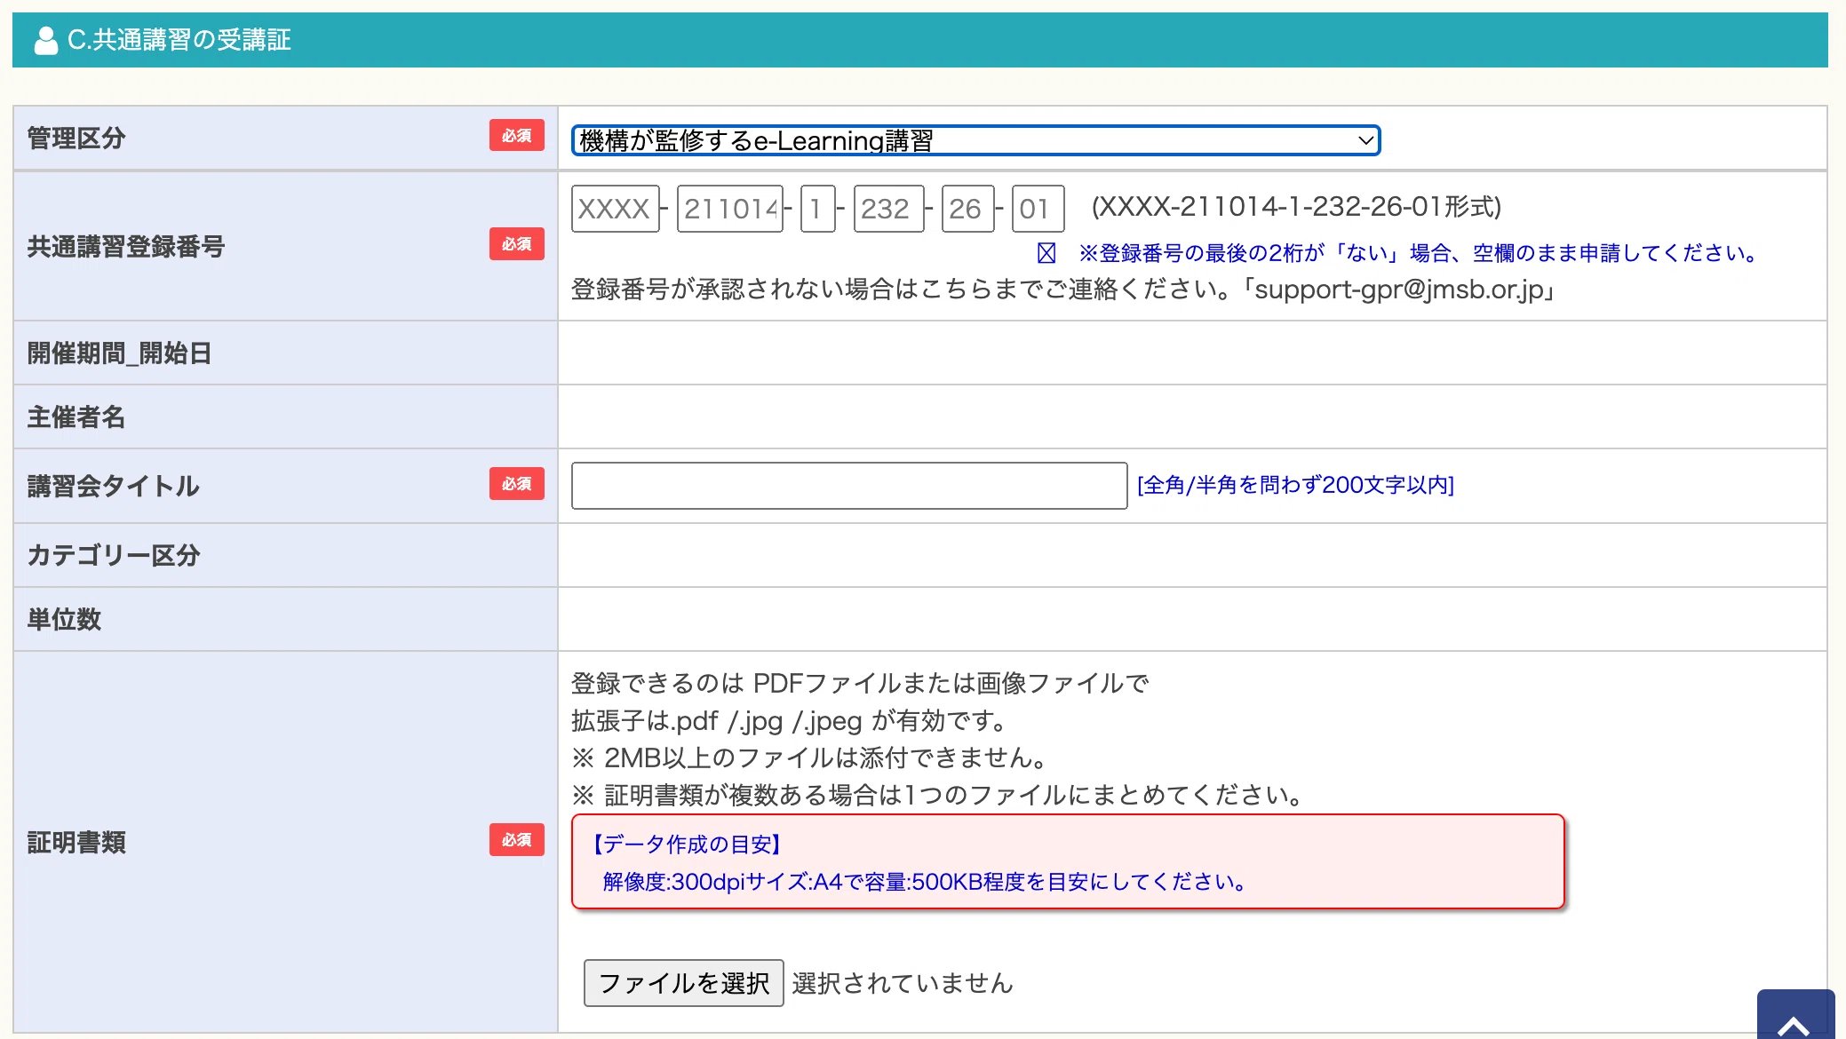Click the 講習会タイトル text input

point(849,486)
